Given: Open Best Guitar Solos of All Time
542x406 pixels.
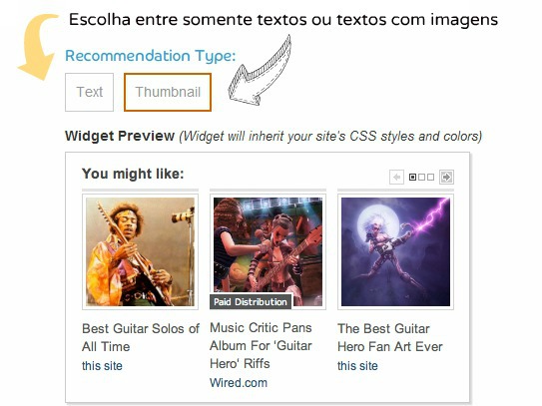Looking at the screenshot, I should 141,337.
